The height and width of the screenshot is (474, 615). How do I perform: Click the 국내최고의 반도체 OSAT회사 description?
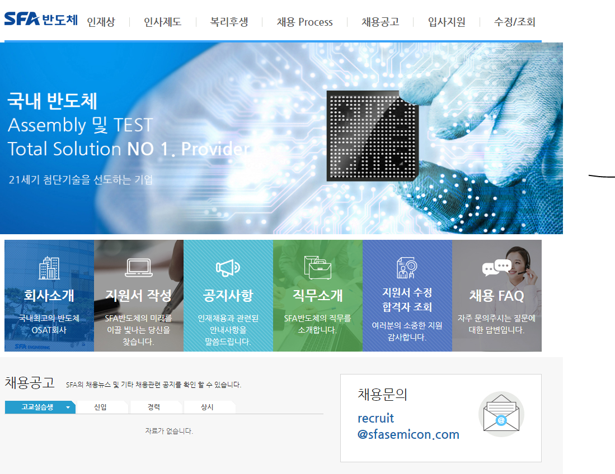(49, 324)
